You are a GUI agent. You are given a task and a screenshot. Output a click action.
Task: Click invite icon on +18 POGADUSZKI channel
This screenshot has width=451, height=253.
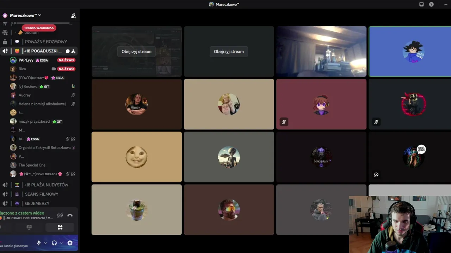tap(73, 51)
